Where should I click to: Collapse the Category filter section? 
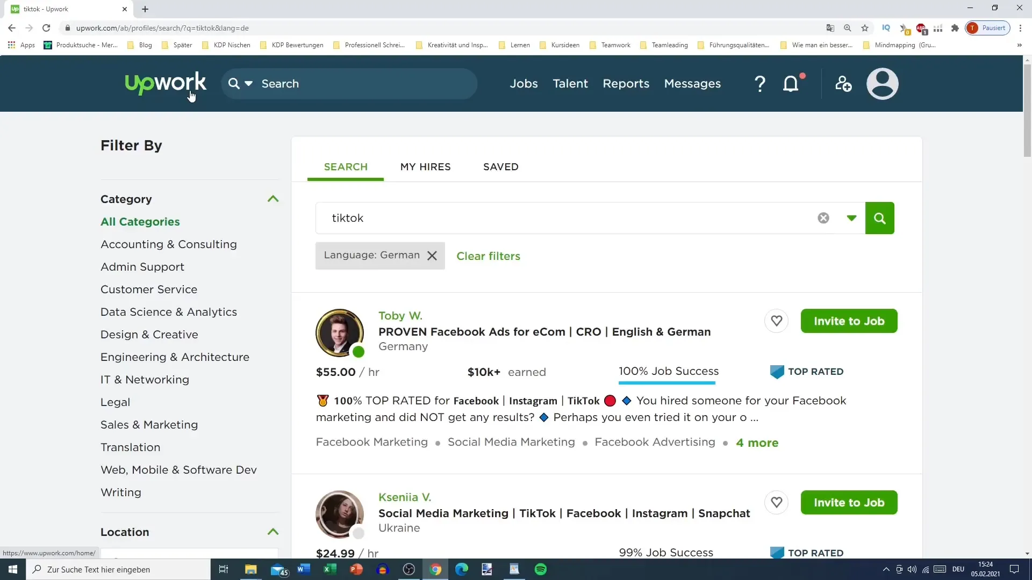point(273,199)
